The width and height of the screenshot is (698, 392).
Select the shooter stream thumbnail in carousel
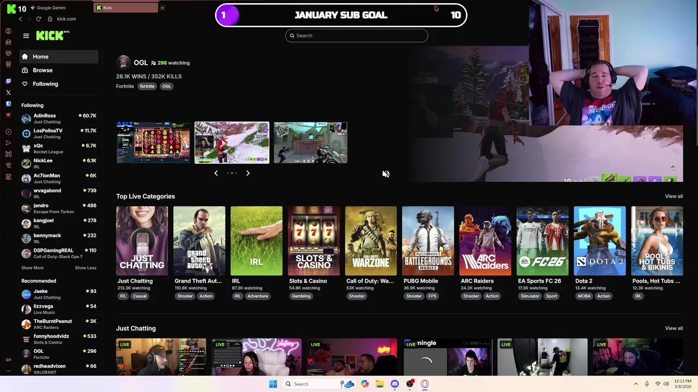pyautogui.click(x=310, y=143)
